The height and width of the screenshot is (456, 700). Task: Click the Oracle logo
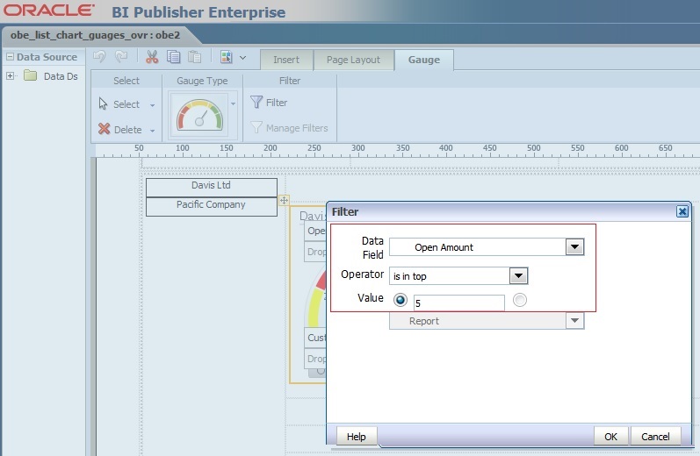(x=49, y=11)
